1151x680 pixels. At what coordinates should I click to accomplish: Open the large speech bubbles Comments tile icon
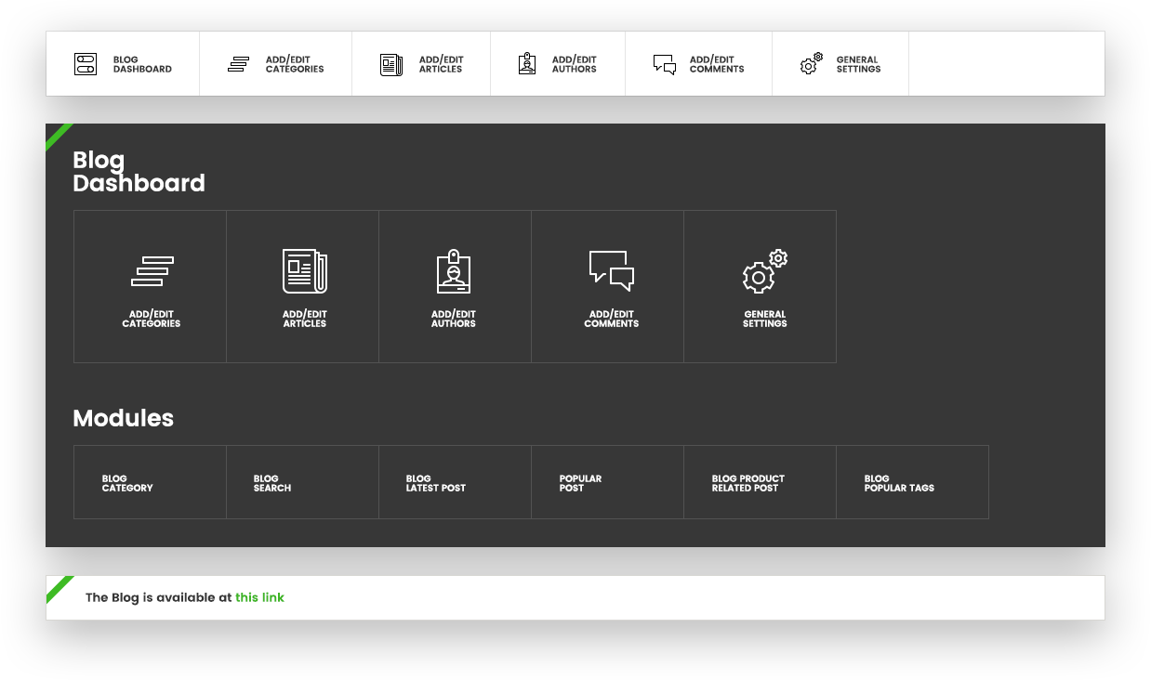click(x=611, y=271)
